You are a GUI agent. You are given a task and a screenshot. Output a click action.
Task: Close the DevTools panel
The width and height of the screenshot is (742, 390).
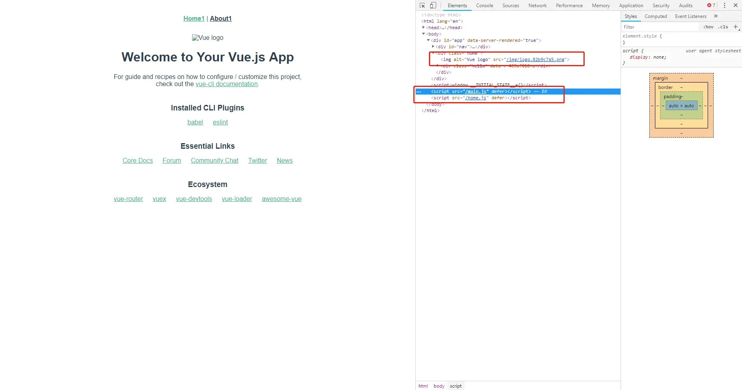tap(735, 6)
